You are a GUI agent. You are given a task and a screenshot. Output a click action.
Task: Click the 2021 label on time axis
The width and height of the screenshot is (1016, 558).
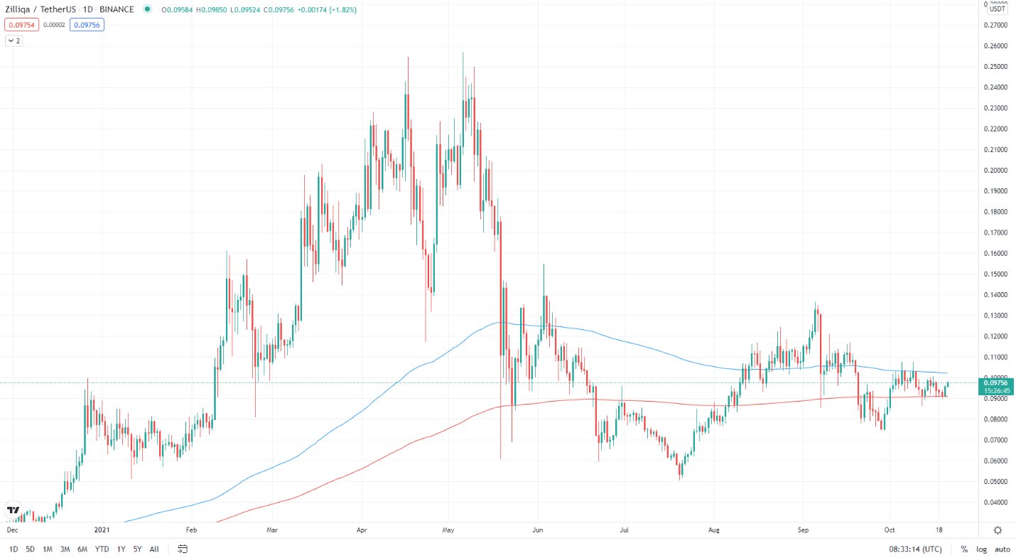click(102, 530)
